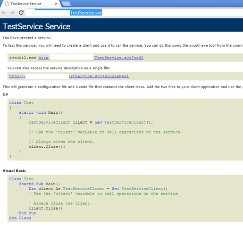Open the TestService.svc?wsdl link
243x228 pixels.
91,58
